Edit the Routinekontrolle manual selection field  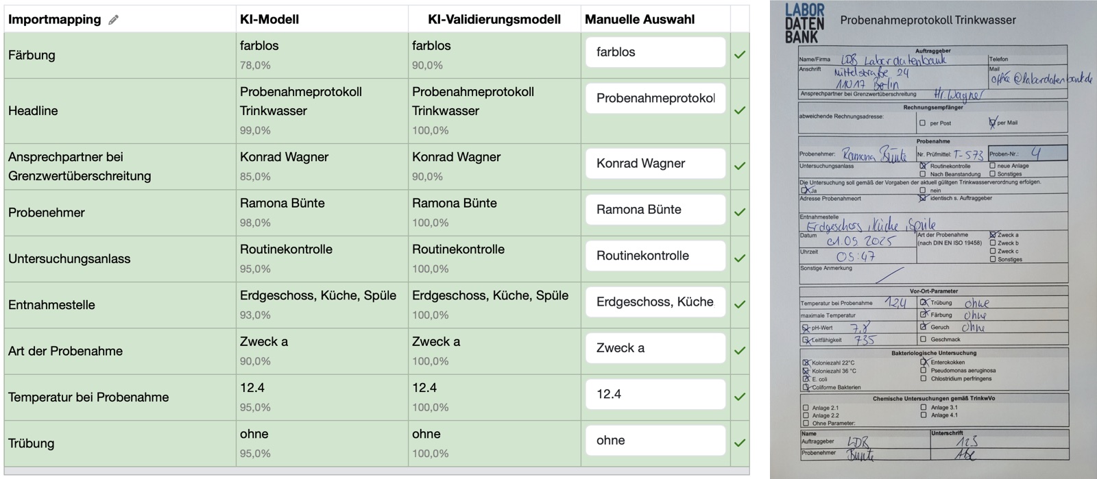[655, 256]
